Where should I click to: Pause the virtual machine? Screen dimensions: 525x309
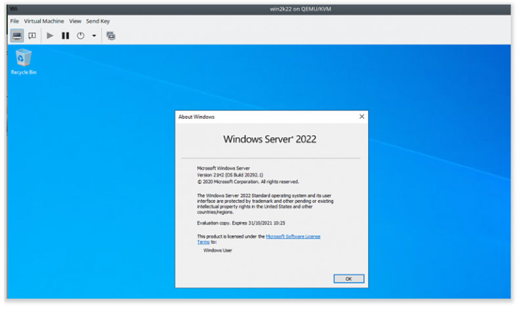66,35
